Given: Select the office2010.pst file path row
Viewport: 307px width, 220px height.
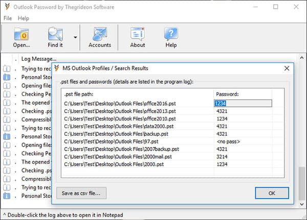Looking at the screenshot, I should point(120,119).
